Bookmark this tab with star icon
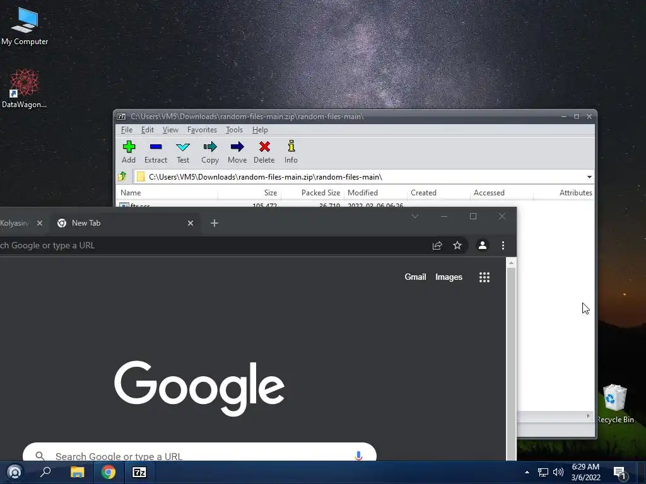Screen dimensions: 646x484 pyautogui.click(x=457, y=245)
